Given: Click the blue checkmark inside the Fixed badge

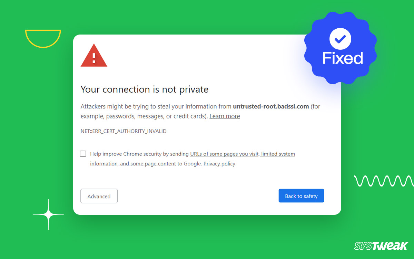Looking at the screenshot, I should [x=340, y=39].
